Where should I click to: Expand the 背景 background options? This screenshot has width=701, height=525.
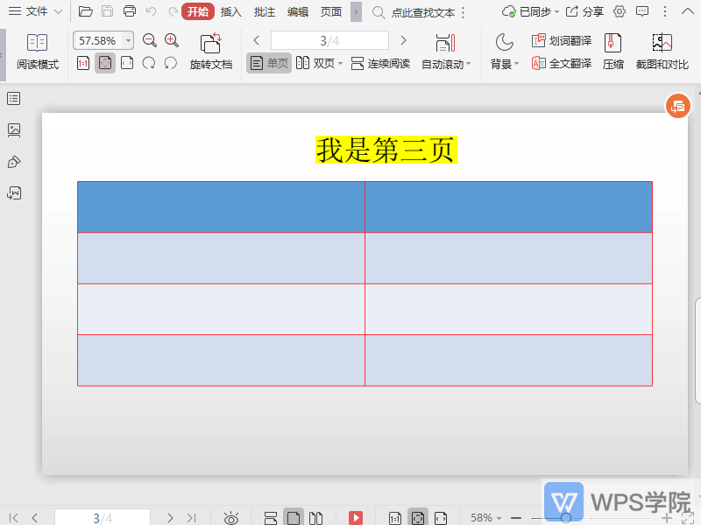click(x=504, y=63)
